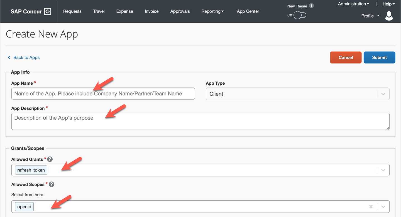Open the Help dropdown menu
Viewport: 401px width, 217px height.
(388, 4)
